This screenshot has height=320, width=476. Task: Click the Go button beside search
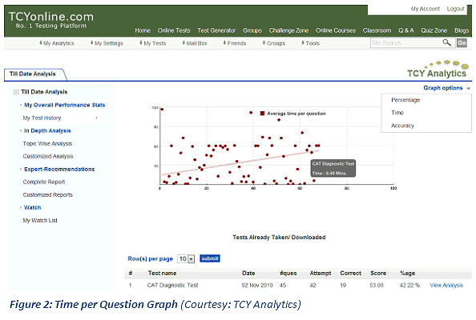point(462,43)
